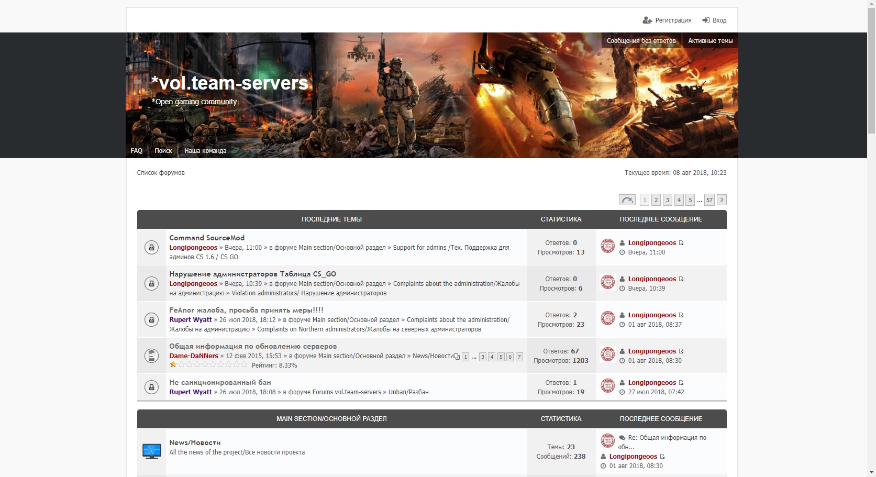Viewport: 876px width, 477px height.
Task: Go to page 2 in pagination
Action: (x=656, y=199)
